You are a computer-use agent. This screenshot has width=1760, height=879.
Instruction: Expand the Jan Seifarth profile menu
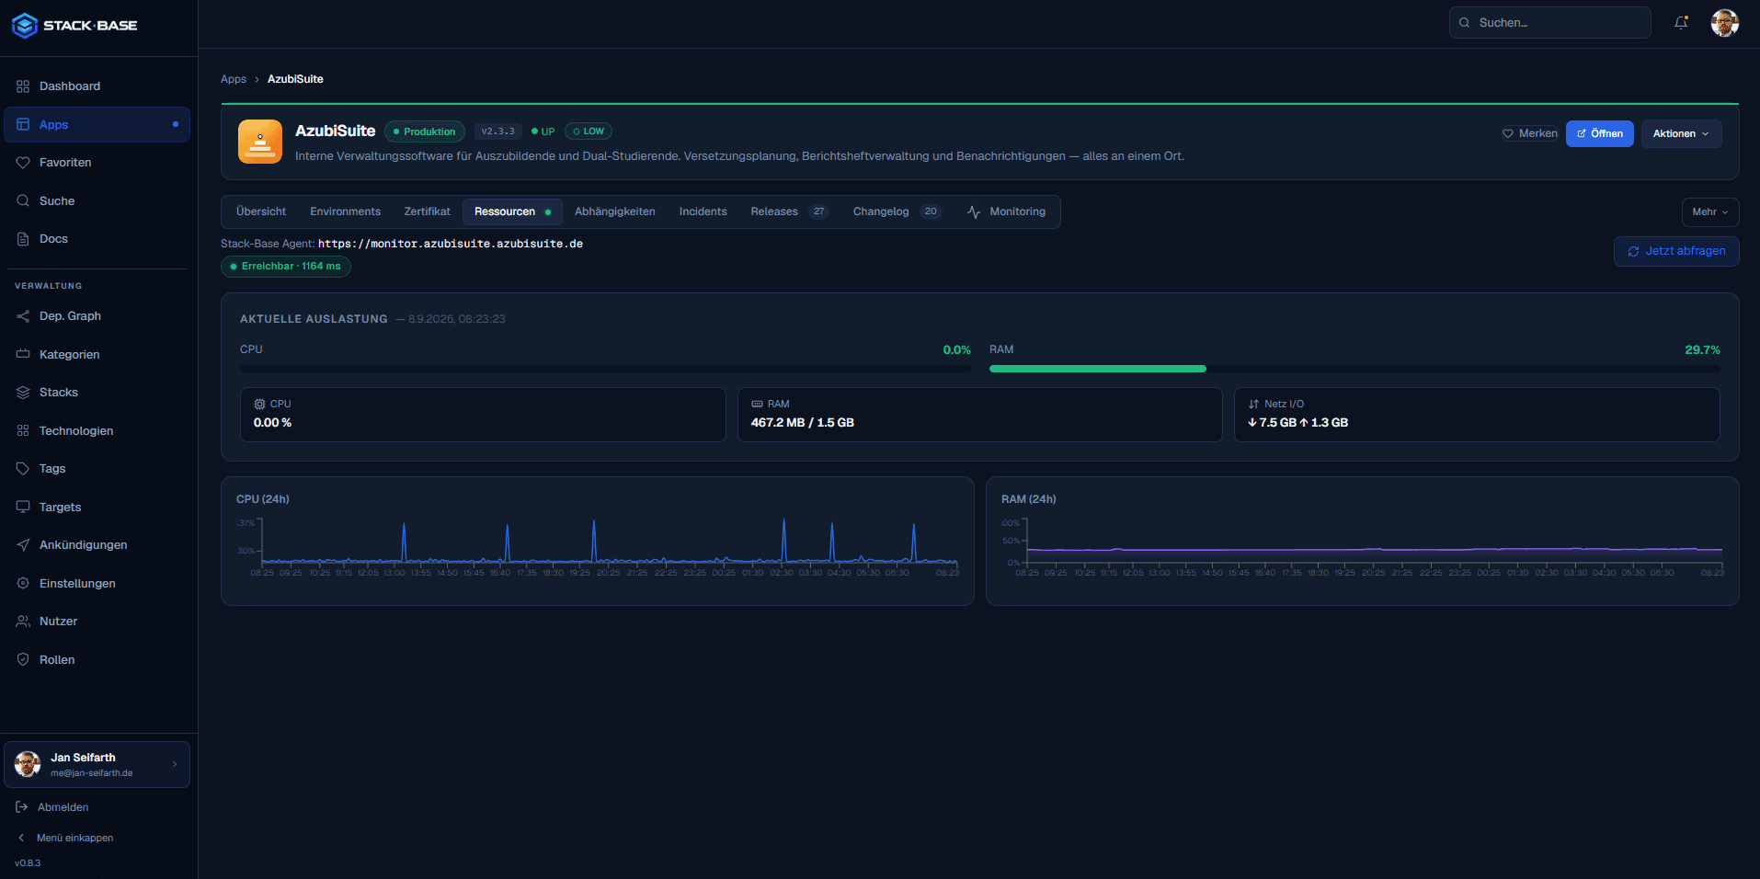click(97, 764)
